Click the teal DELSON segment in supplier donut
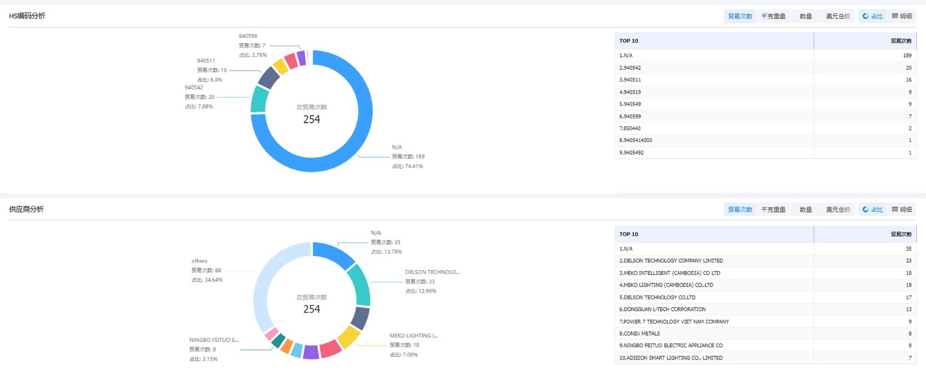 coord(359,285)
